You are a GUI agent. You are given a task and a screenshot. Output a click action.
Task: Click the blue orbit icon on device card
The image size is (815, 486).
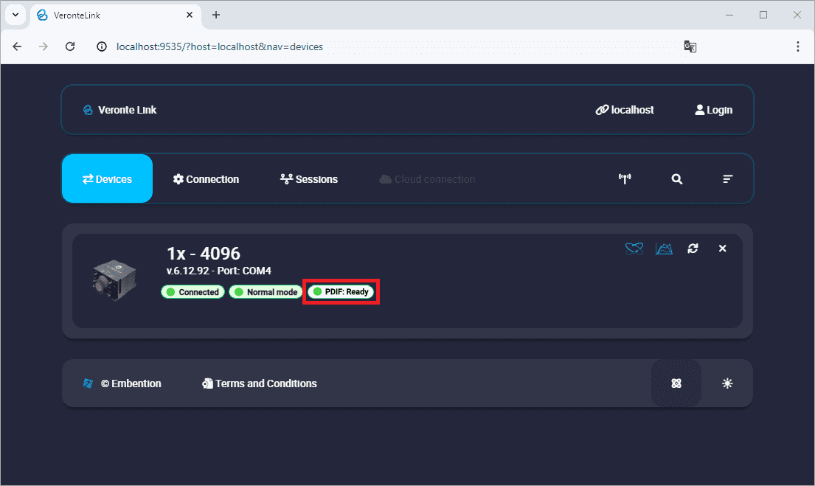634,249
